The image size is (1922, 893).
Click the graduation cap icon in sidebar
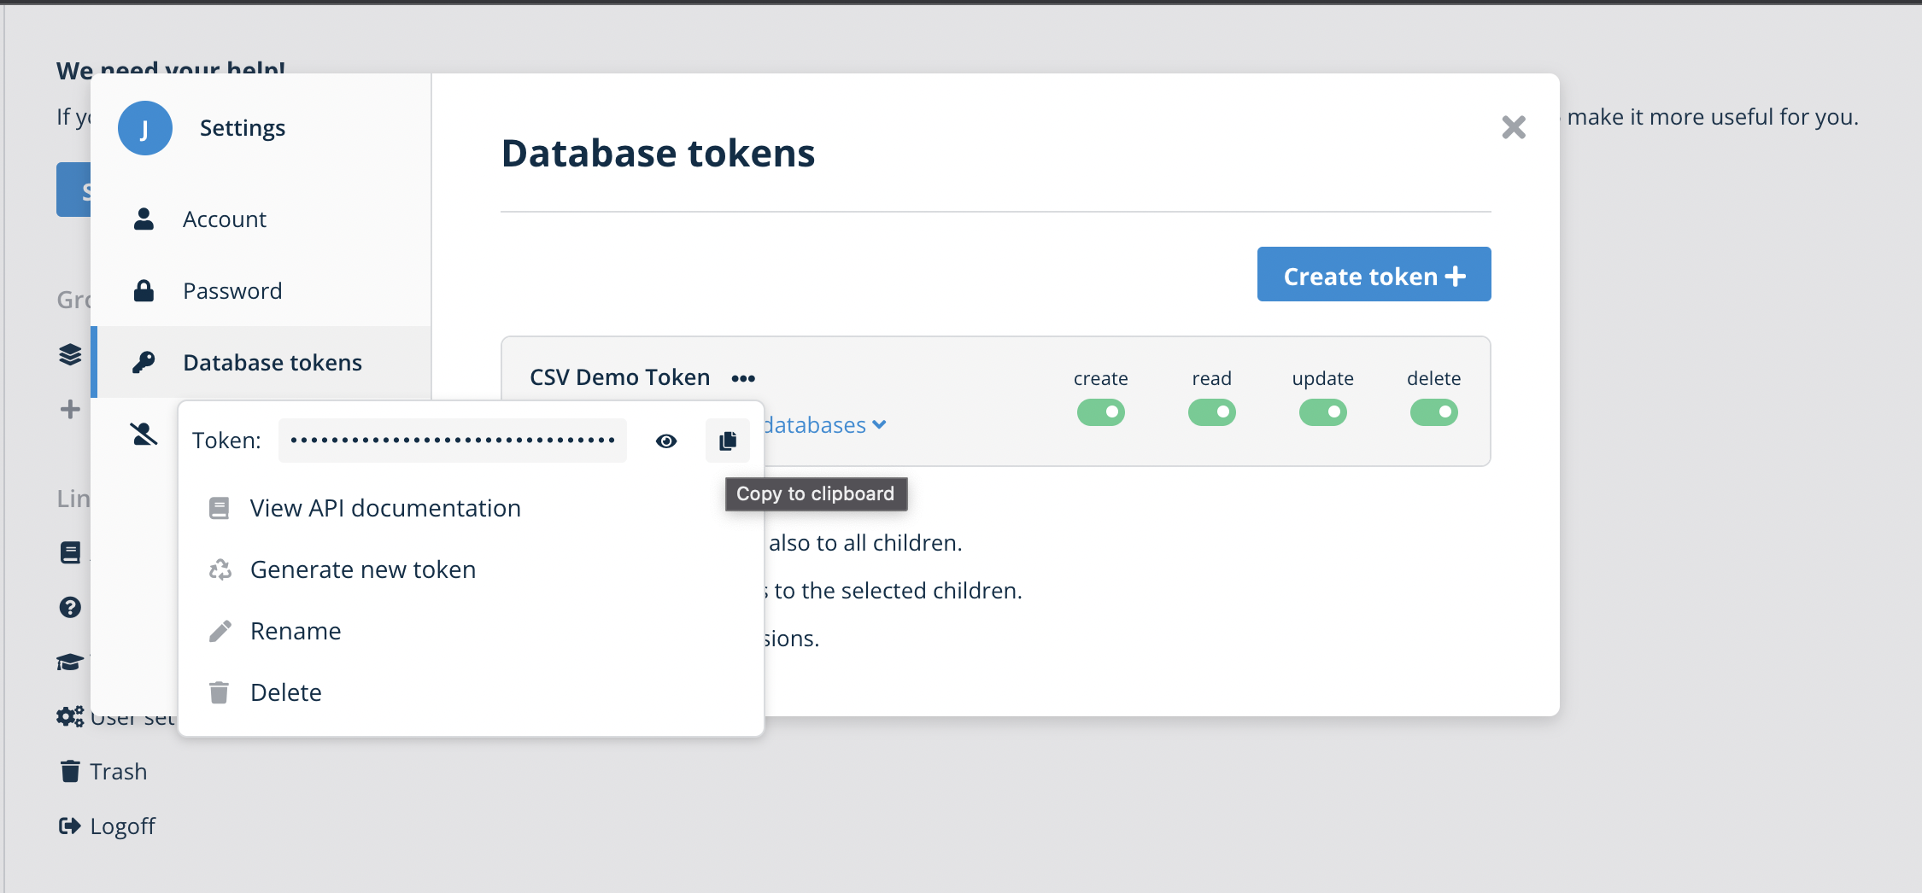70,662
